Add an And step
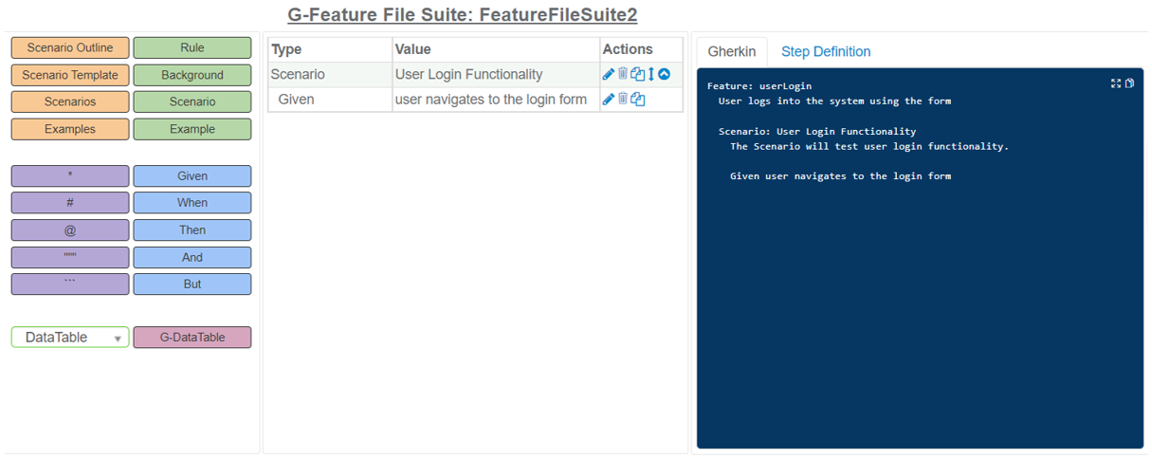The image size is (1152, 459). point(192,257)
